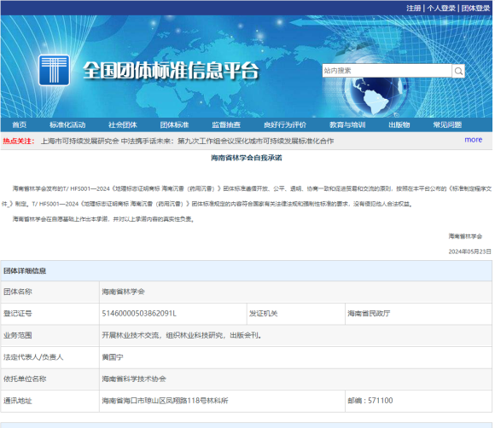Select the legal representative name 黄国宁
Screen dimensions: 495x428
[x=113, y=357]
